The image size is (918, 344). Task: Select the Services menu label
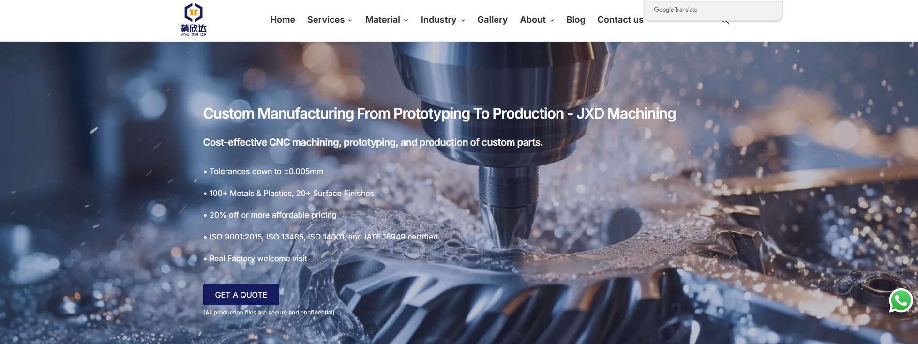[326, 20]
